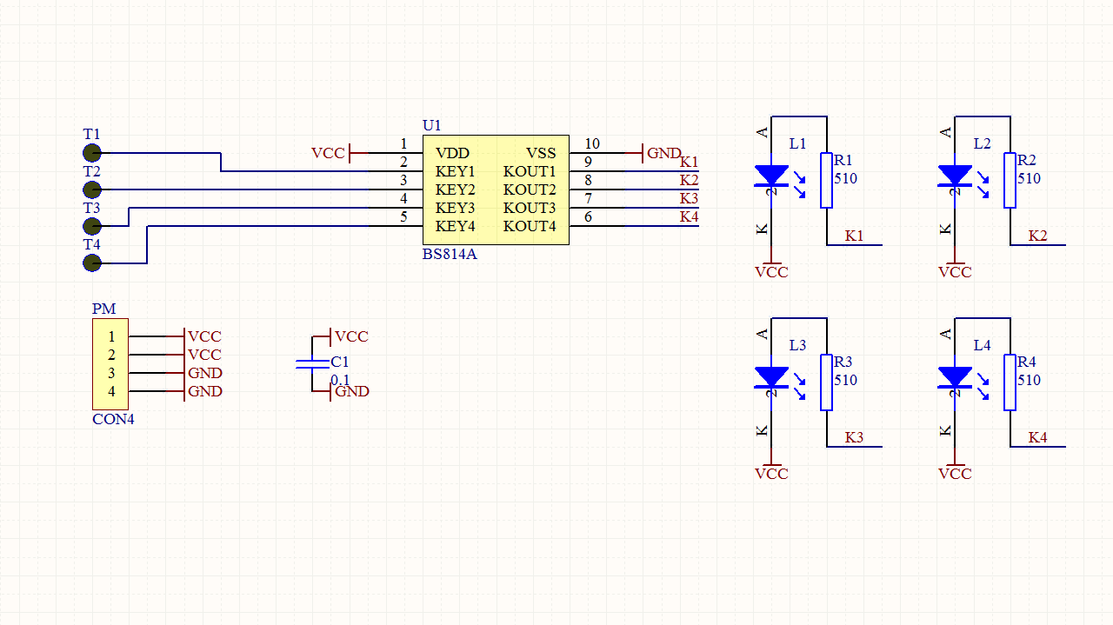Select the test point pad T1
This screenshot has width=1113, height=625.
91,153
